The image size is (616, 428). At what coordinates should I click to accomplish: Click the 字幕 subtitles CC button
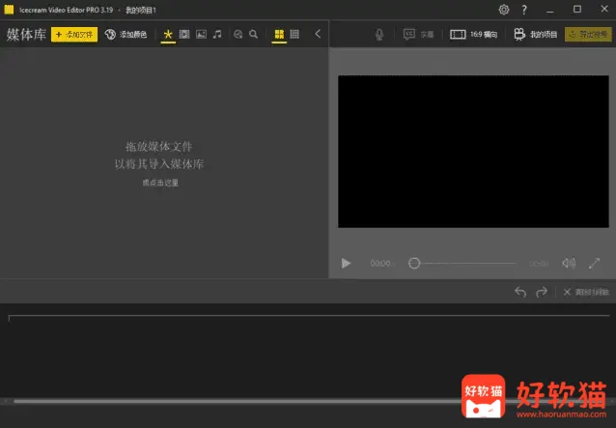pos(418,35)
